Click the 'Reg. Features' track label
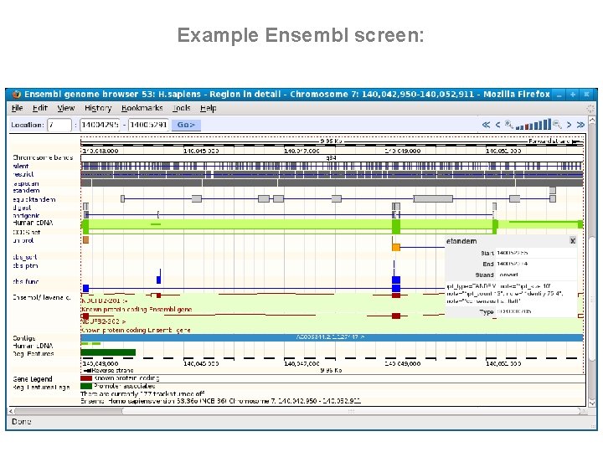This screenshot has width=603, height=452. pyautogui.click(x=33, y=353)
